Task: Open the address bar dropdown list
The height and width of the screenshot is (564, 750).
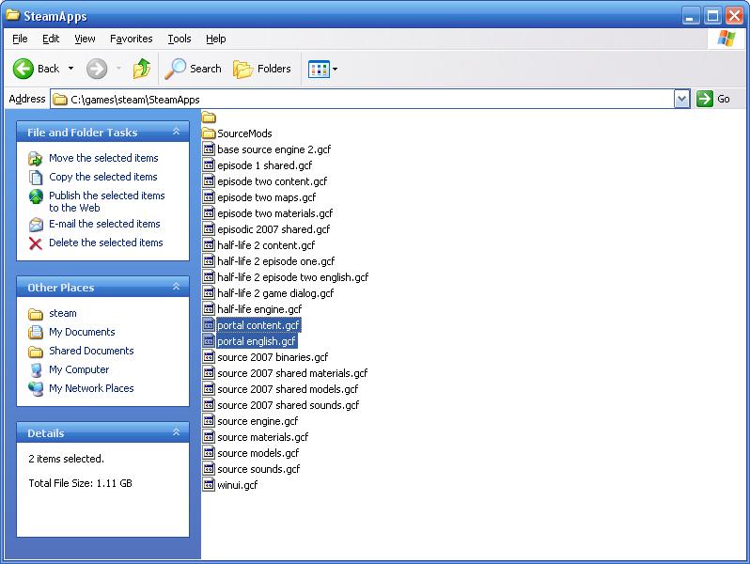Action: pos(681,99)
